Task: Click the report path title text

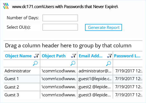Action: (x=65, y=7)
